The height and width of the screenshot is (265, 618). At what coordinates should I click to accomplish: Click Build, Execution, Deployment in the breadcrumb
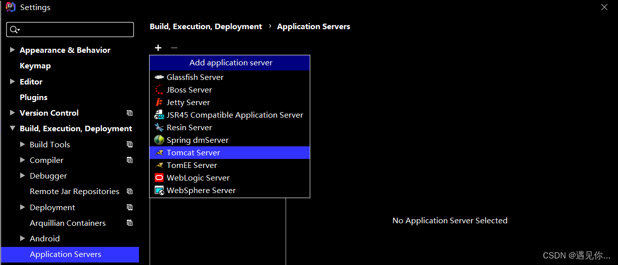point(206,27)
